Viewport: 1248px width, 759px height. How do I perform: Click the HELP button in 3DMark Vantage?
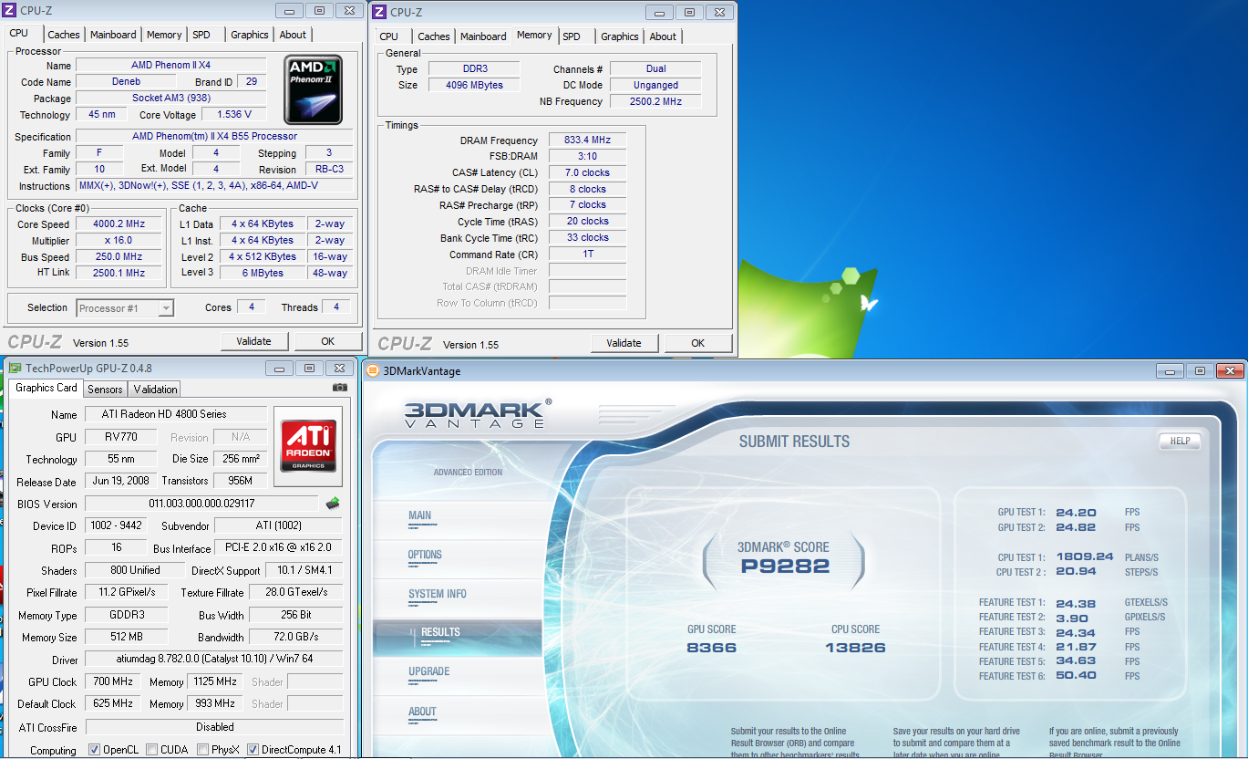click(x=1180, y=442)
